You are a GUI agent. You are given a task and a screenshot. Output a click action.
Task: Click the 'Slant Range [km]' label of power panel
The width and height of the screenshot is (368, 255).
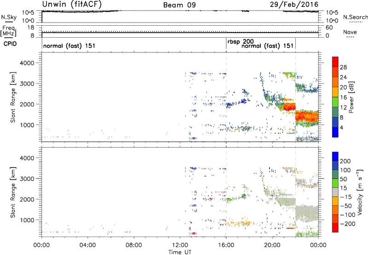[x=13, y=97]
